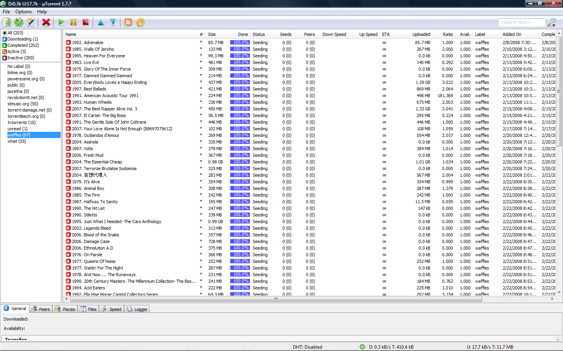The height and width of the screenshot is (351, 563).
Task: Click torrent icon for 1990. Stiletto
Action: click(68, 215)
